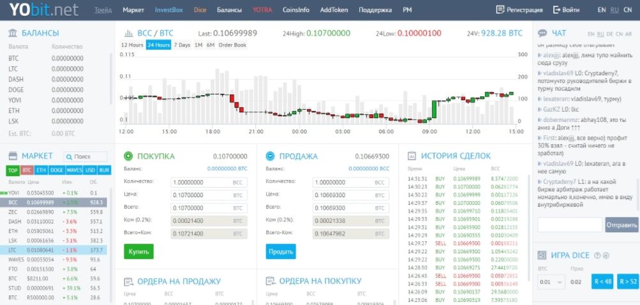Click the YObit.net logo
Screen dimensions: 640x305
point(45,10)
